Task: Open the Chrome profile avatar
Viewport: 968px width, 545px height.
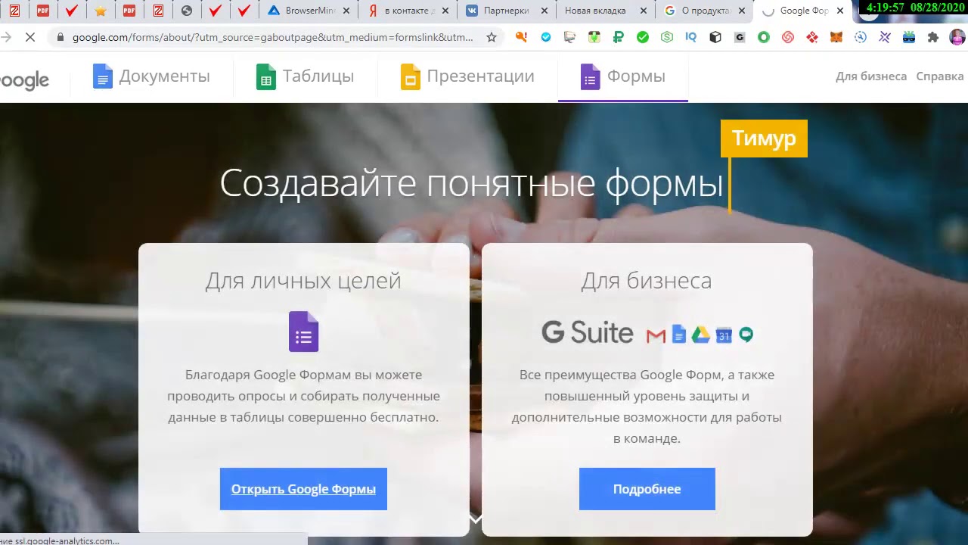Action: click(957, 37)
